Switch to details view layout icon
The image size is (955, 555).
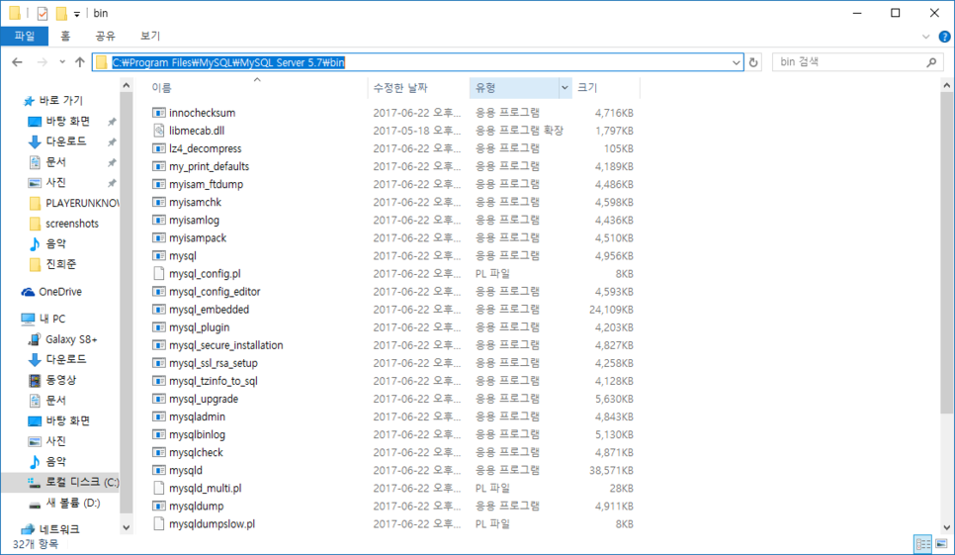click(x=923, y=543)
